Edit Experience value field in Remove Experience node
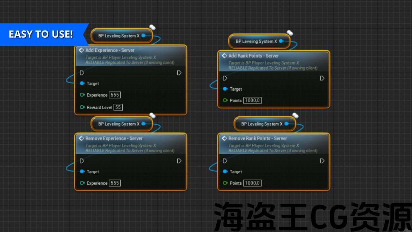 (115, 183)
